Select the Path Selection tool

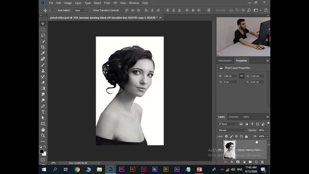[x=43, y=118]
